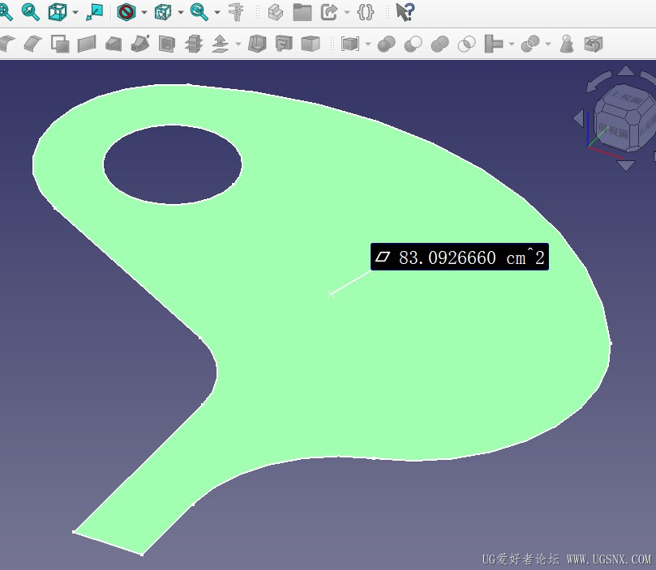Select the Thickness tool icon
This screenshot has width=656, height=570.
point(257,44)
